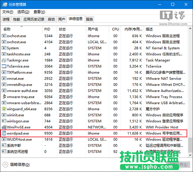Click the taskhostw.exe process icon
193x172 pixels.
4,54
